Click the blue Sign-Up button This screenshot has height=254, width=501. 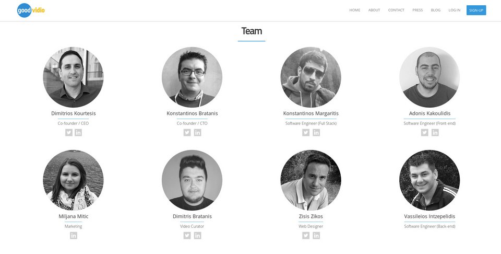476,10
